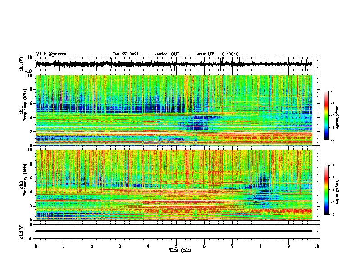Click time axis tick label "10"
Viewport: 357px width, 276px height.
317,246
